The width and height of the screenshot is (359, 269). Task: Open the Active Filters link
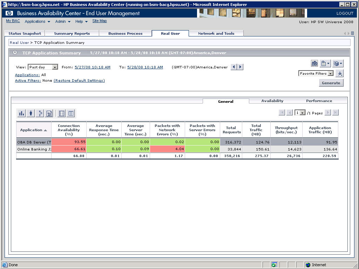[x=28, y=80]
